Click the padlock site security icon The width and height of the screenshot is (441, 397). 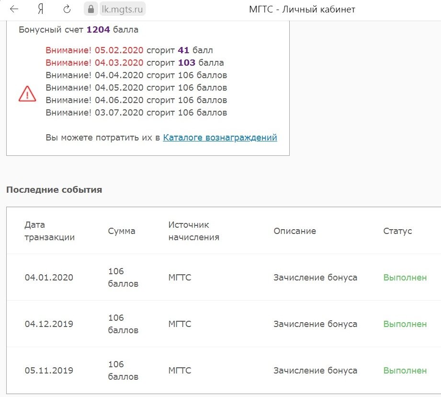pos(91,9)
